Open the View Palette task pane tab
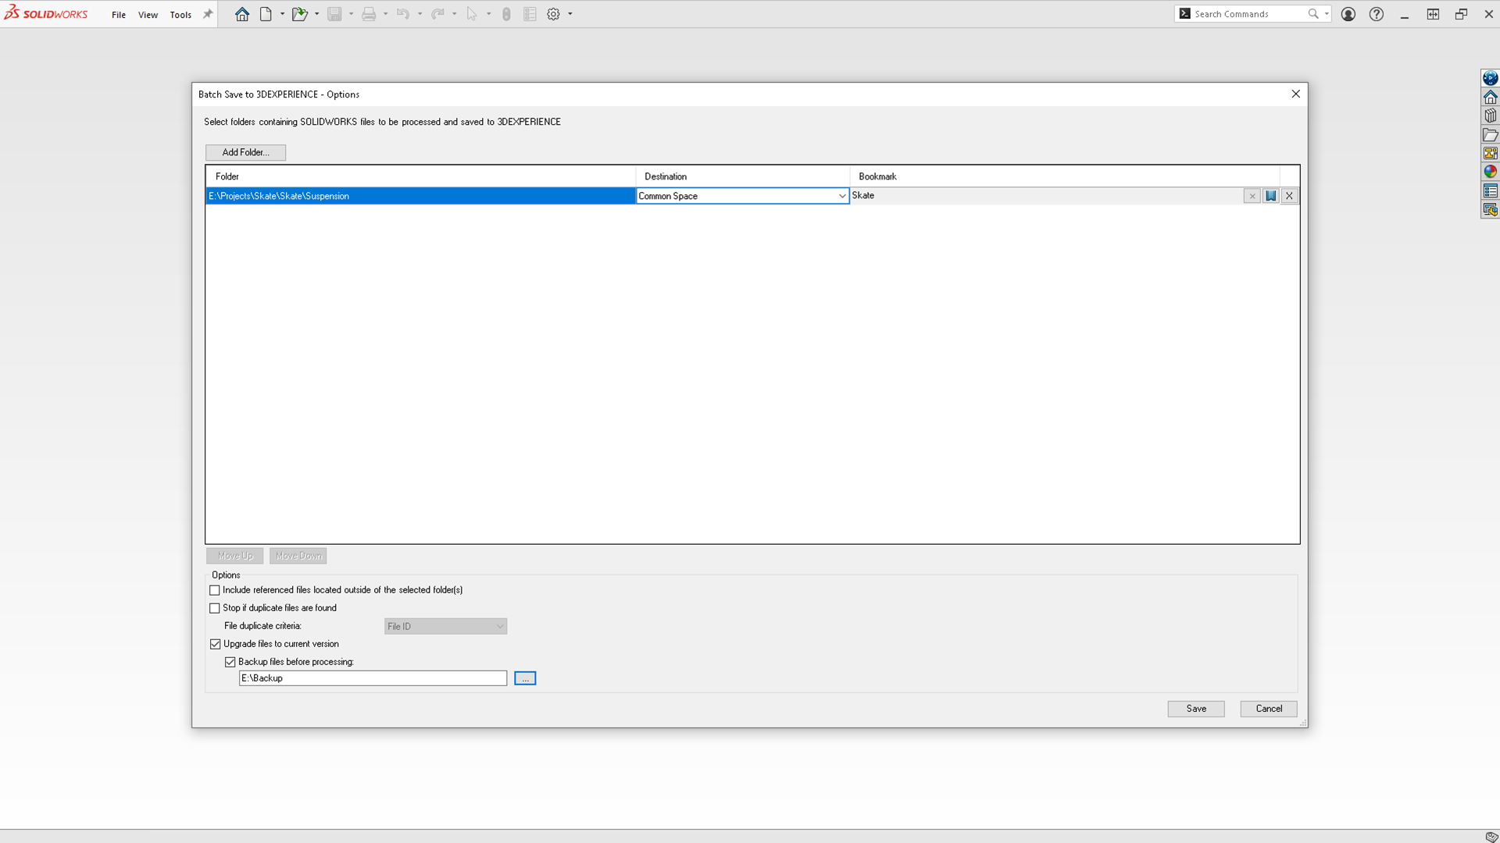This screenshot has height=843, width=1500. click(1490, 153)
